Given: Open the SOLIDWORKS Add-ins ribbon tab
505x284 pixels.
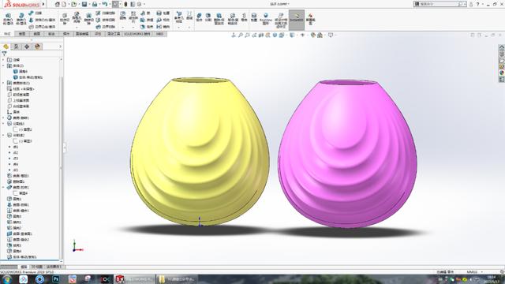Looking at the screenshot, I should tap(137, 34).
